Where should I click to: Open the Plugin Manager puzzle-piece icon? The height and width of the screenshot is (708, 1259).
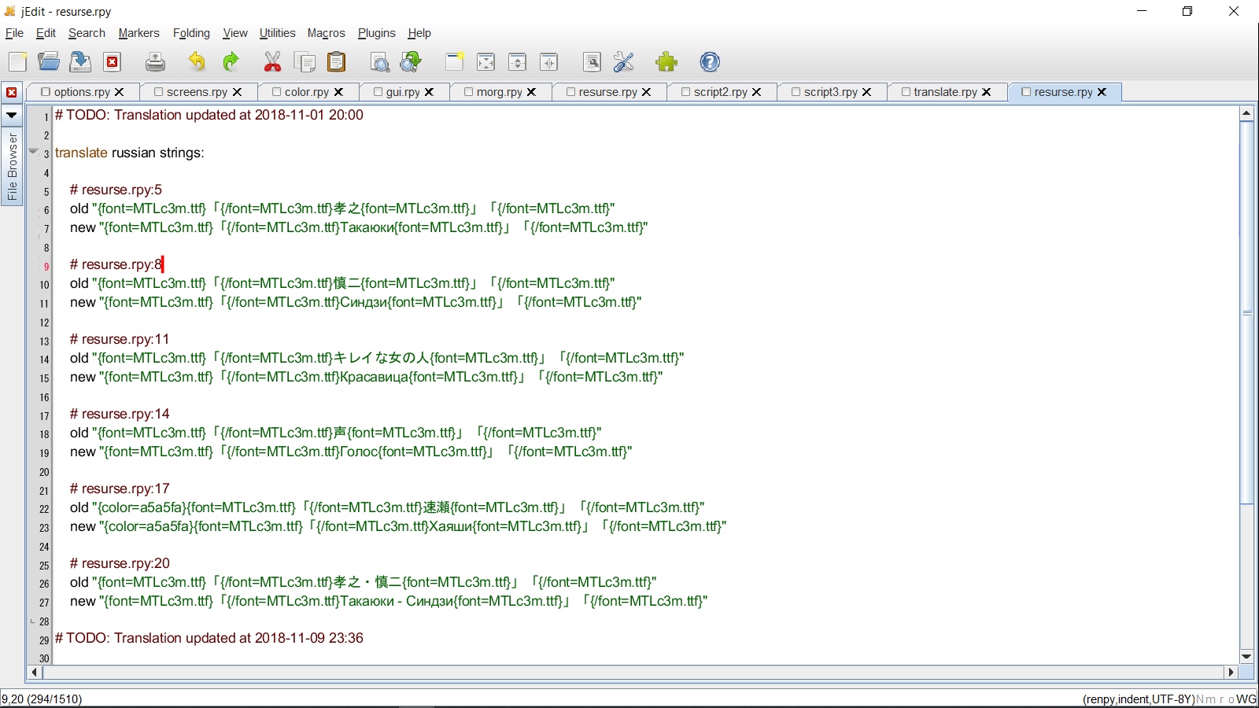click(x=666, y=62)
